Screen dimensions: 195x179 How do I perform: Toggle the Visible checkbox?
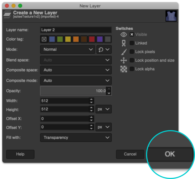[x=132, y=34]
